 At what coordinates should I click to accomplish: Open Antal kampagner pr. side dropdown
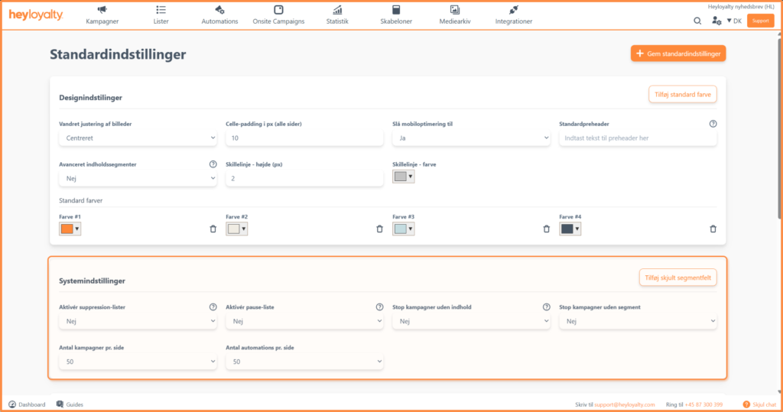coord(138,362)
